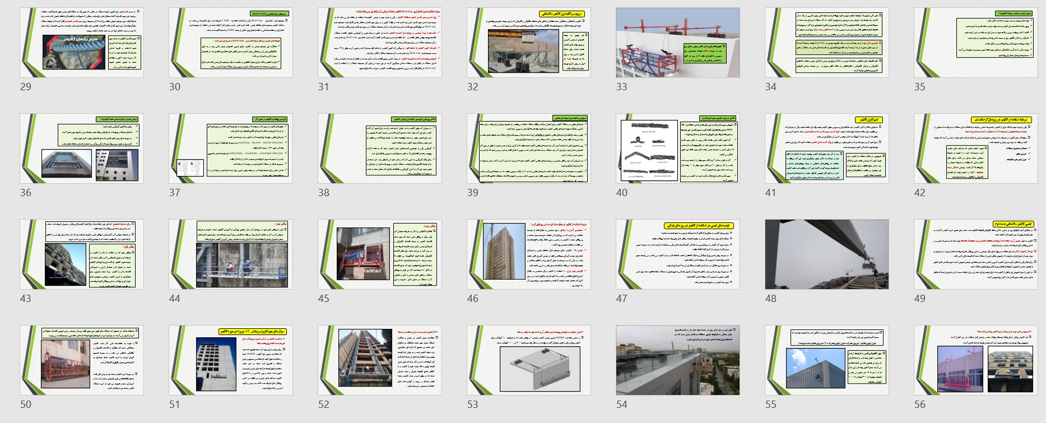The height and width of the screenshot is (423, 1046).
Task: Select slide 41 thumbnail
Action: [827, 148]
